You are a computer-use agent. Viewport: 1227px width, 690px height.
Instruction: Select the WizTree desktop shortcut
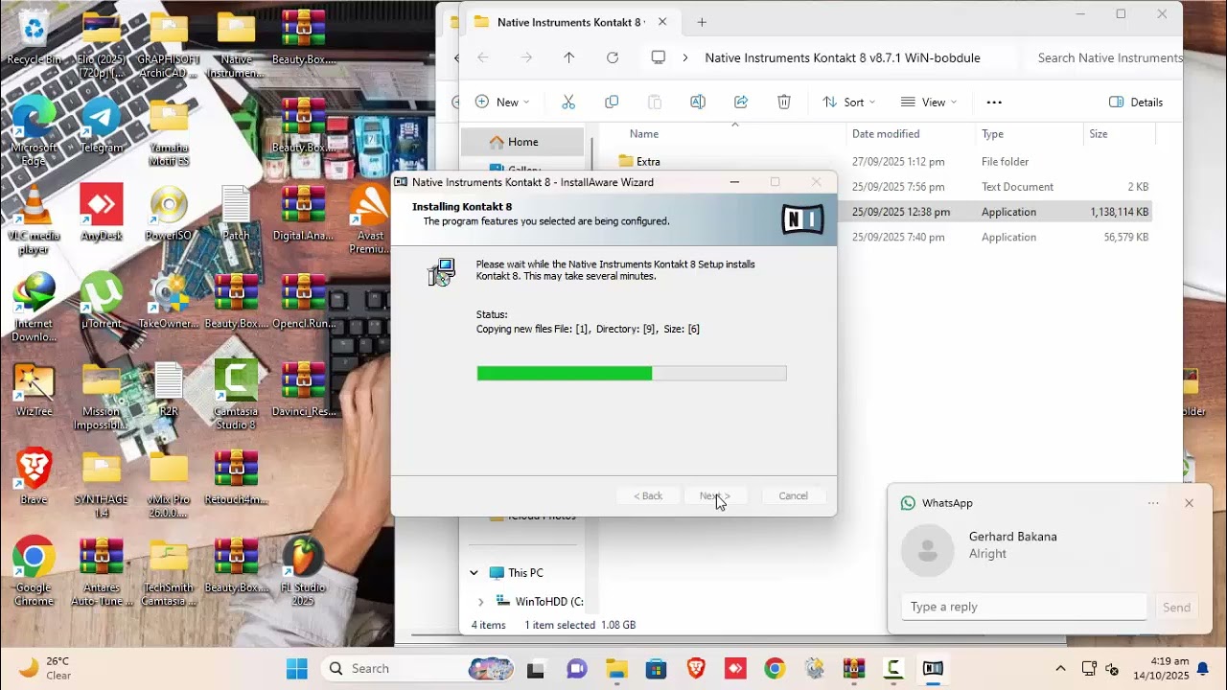click(x=34, y=389)
